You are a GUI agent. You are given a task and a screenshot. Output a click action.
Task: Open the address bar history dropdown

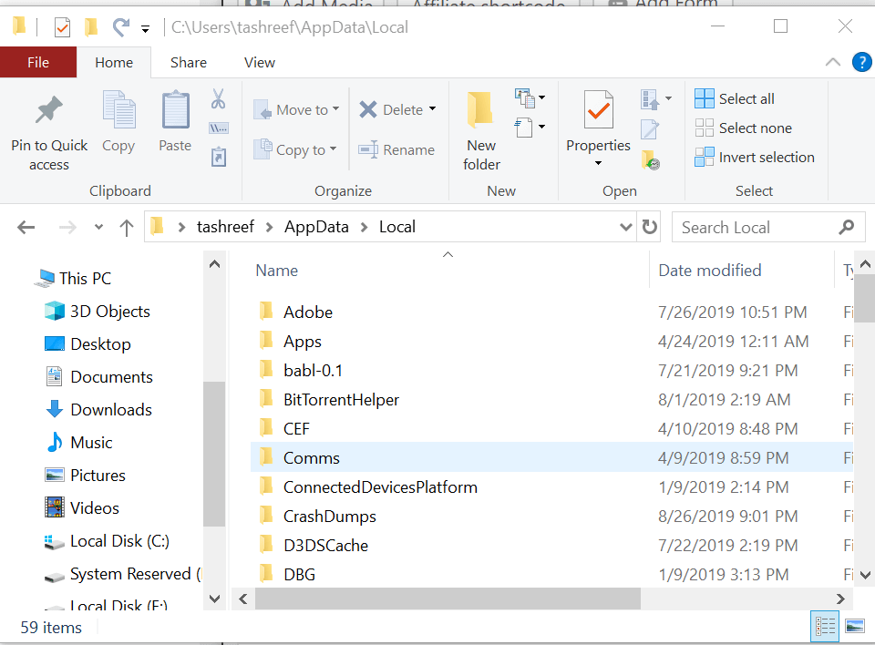625,226
